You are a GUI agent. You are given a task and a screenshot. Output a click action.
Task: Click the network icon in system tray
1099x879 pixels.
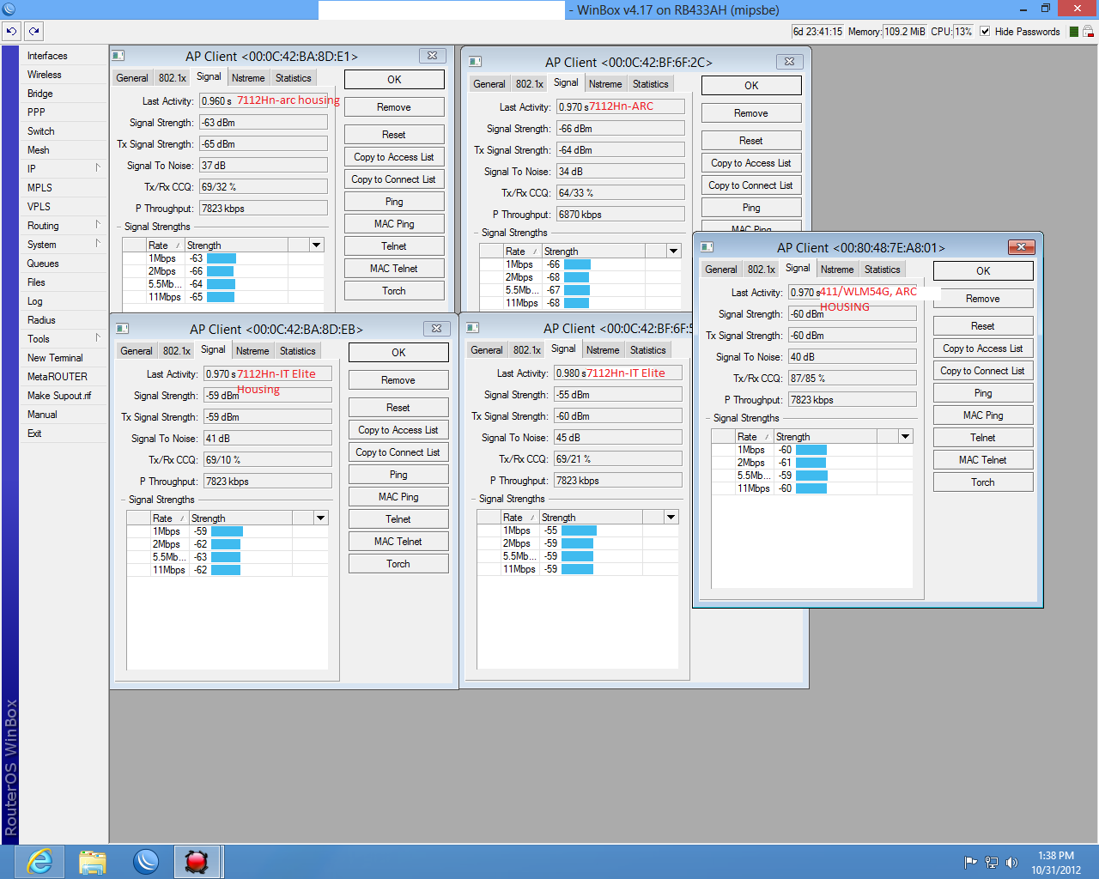coord(992,862)
